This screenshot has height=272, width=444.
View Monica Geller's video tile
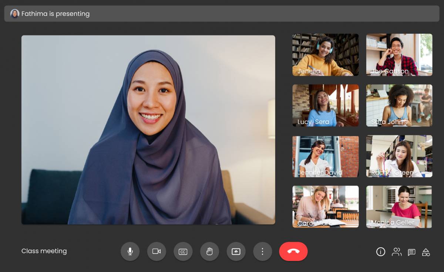coord(399,207)
